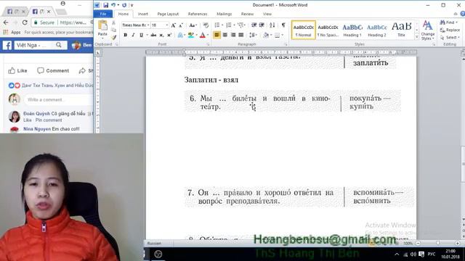
Task: Click Find in Editing group
Action: tap(449, 22)
